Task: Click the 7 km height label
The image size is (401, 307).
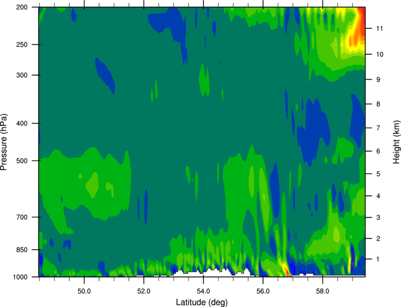Action: (378, 128)
